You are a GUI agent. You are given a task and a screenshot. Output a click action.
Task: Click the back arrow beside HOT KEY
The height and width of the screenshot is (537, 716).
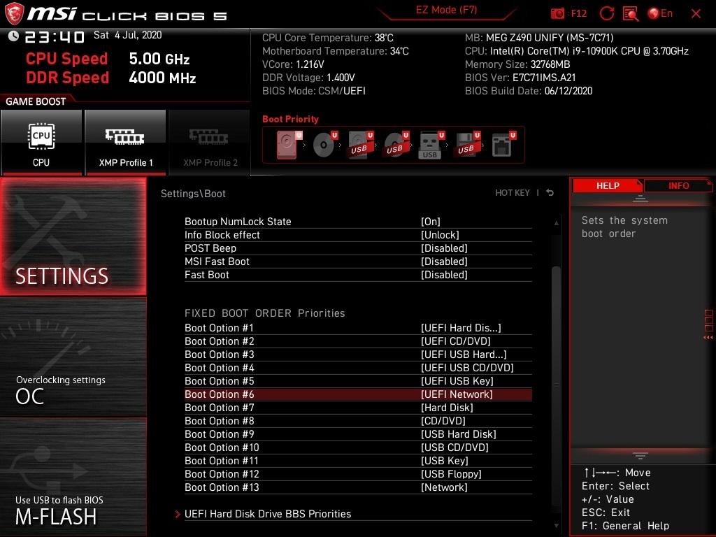550,193
